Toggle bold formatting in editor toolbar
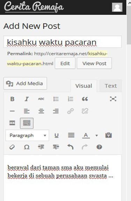The image size is (131, 201). (x=12, y=99)
